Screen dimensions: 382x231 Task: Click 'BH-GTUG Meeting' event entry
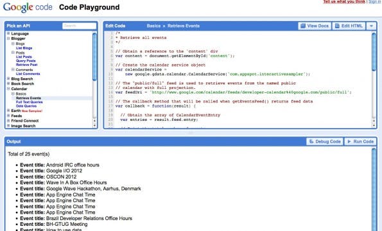pyautogui.click(x=67, y=224)
